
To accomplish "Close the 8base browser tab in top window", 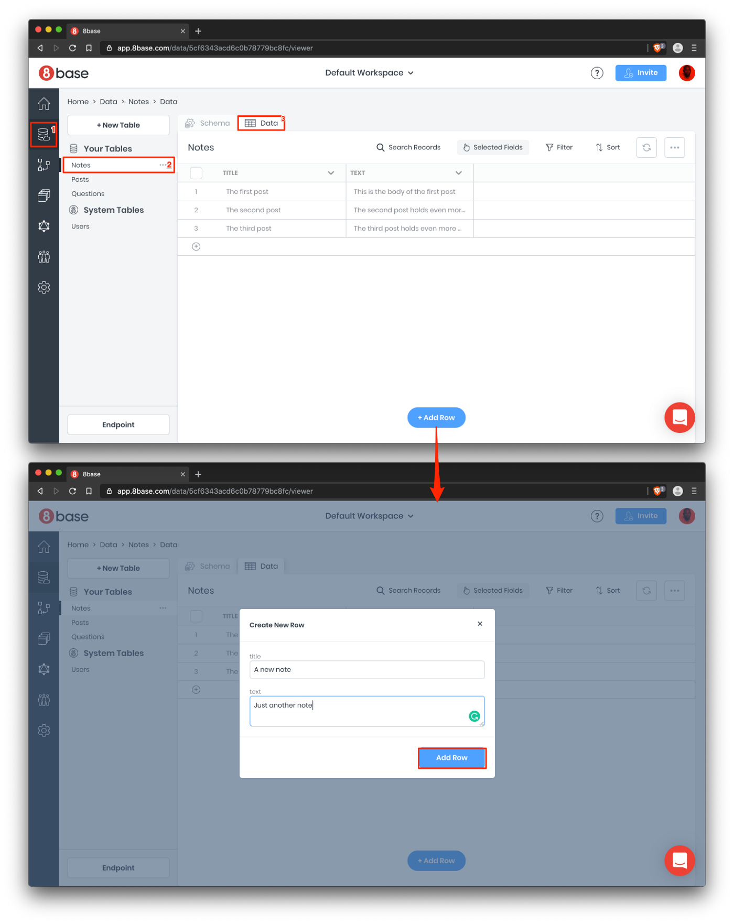I will click(183, 31).
